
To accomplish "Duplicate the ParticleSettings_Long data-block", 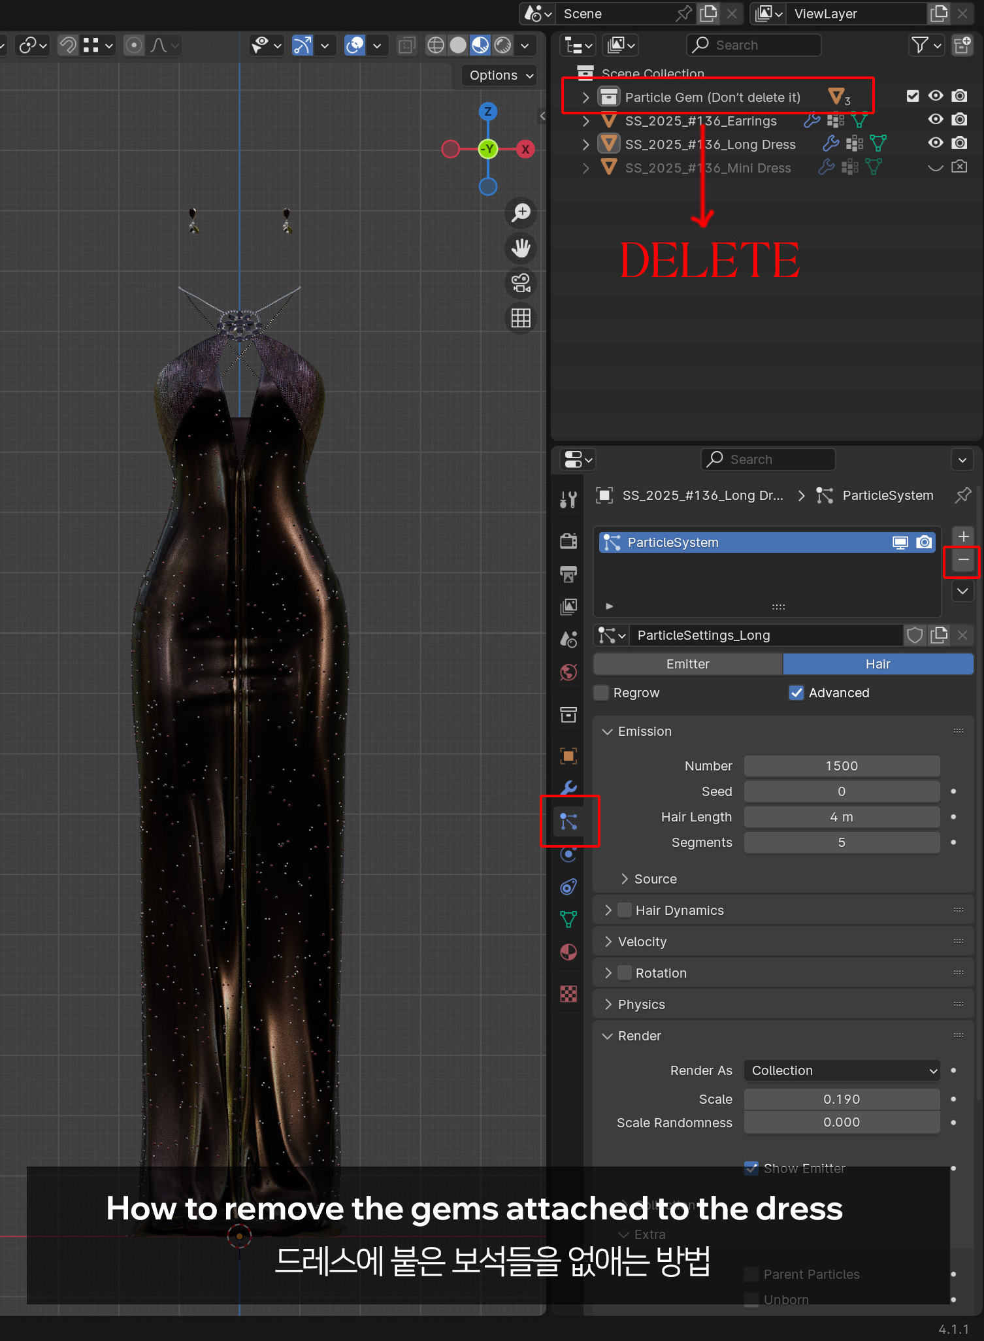I will (939, 635).
